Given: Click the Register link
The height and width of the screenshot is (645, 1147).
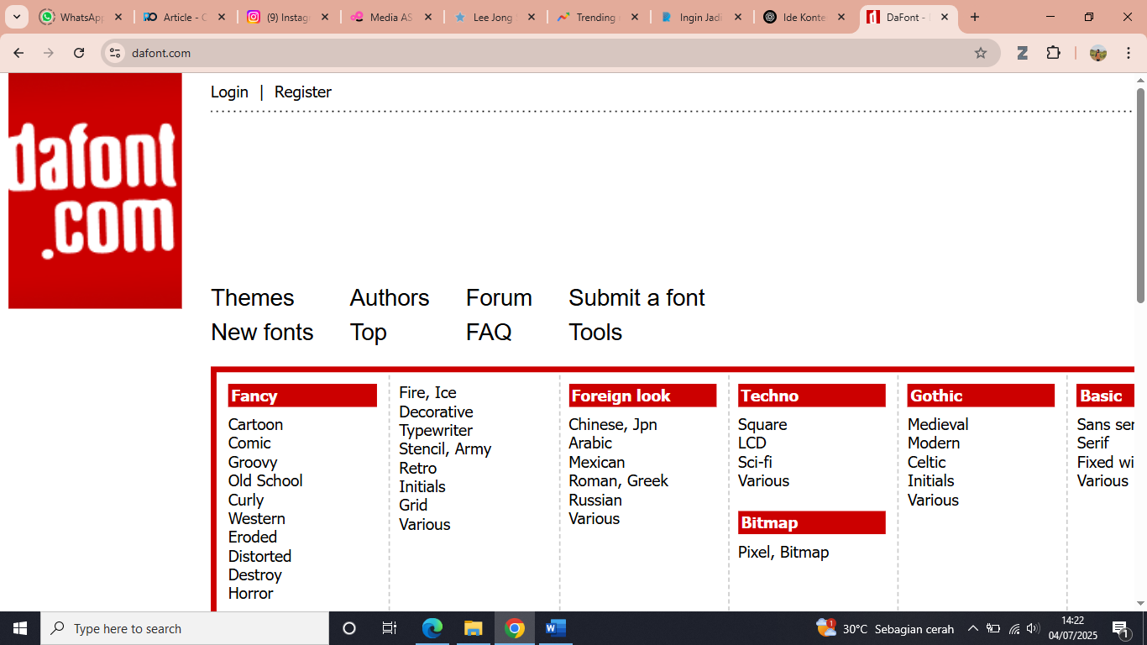Looking at the screenshot, I should (x=303, y=92).
